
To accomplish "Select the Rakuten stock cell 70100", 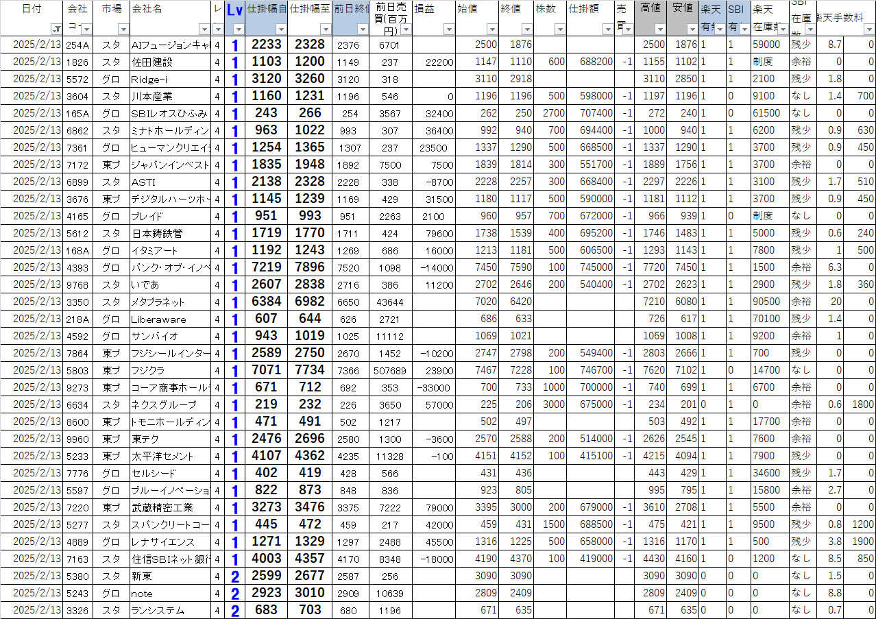I will [770, 319].
